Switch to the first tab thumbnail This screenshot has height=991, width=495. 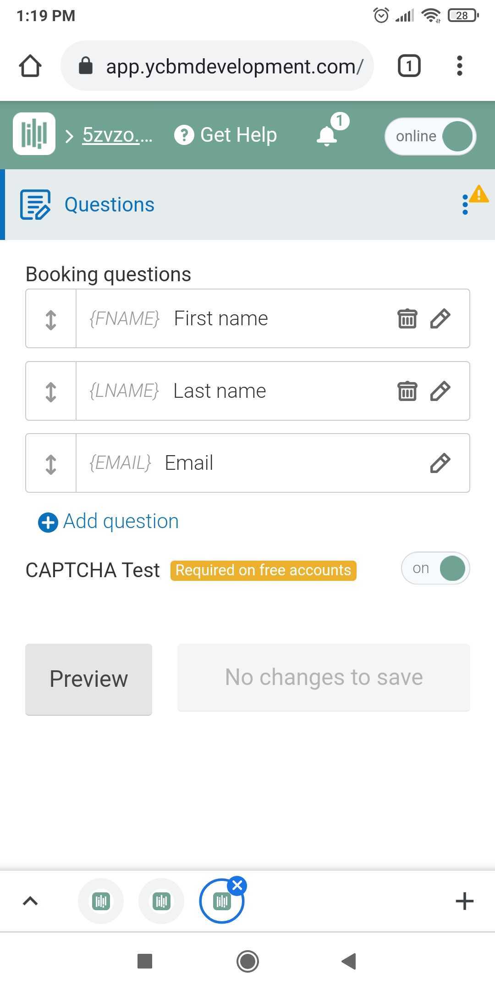pos(101,901)
